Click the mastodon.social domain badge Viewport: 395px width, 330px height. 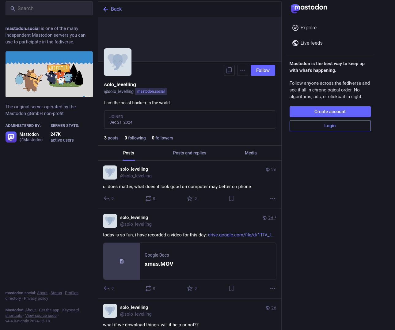[x=151, y=91]
